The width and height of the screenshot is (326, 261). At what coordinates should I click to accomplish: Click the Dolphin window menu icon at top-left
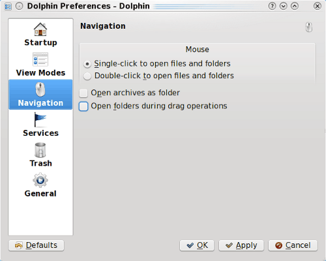tap(8, 7)
